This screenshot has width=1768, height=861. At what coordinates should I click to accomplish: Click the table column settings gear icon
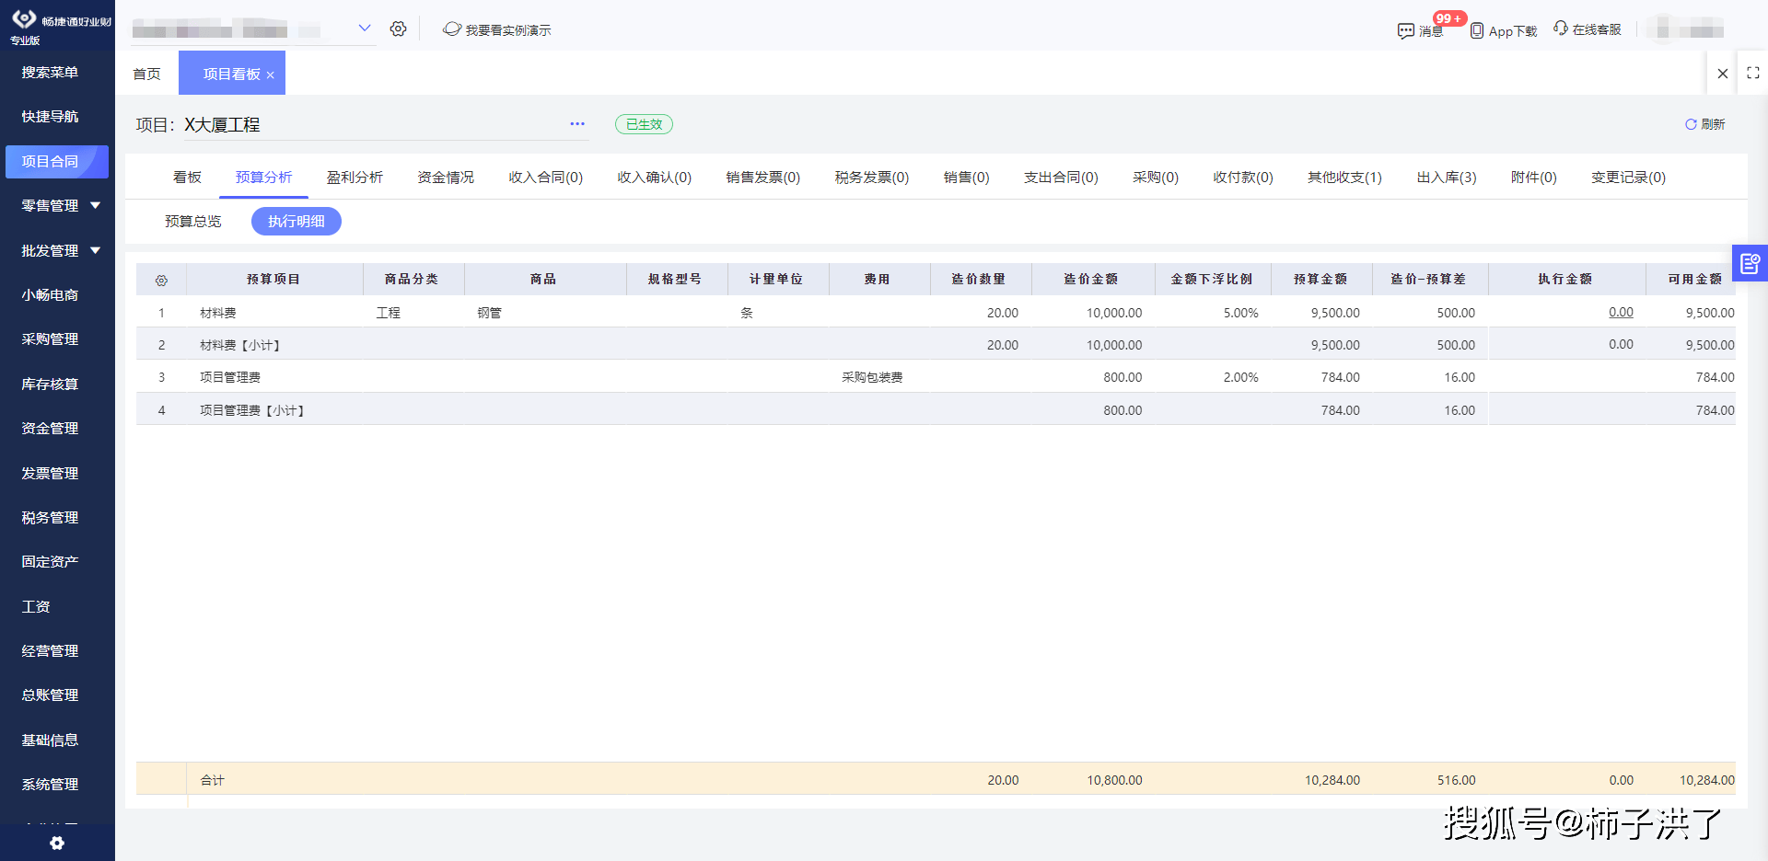pyautogui.click(x=161, y=280)
